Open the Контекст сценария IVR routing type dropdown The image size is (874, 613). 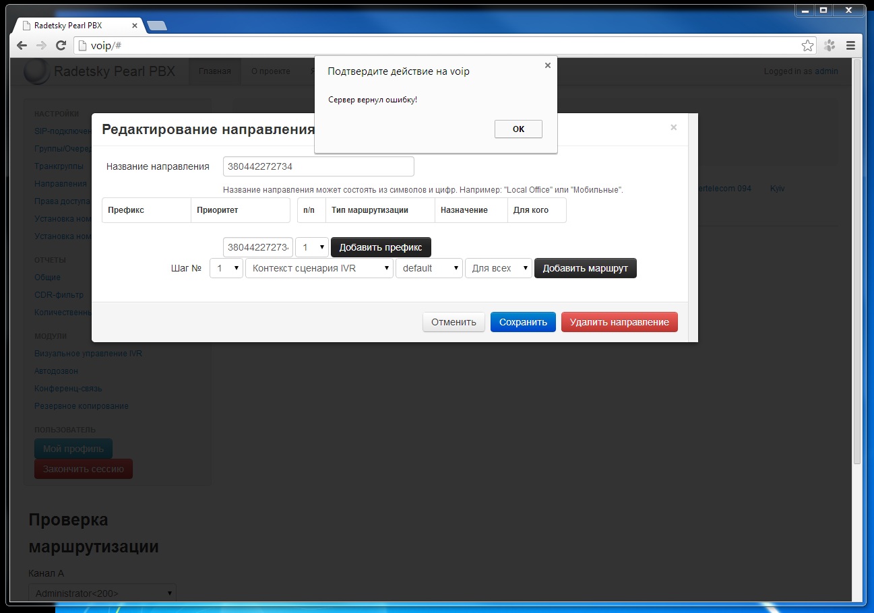pos(319,268)
